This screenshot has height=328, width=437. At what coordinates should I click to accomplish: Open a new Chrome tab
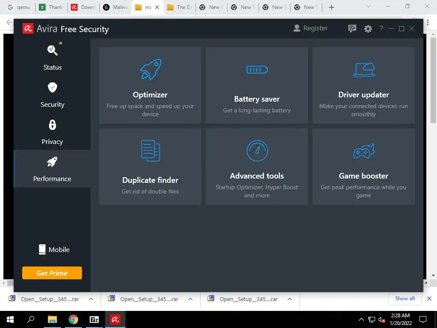pos(331,7)
